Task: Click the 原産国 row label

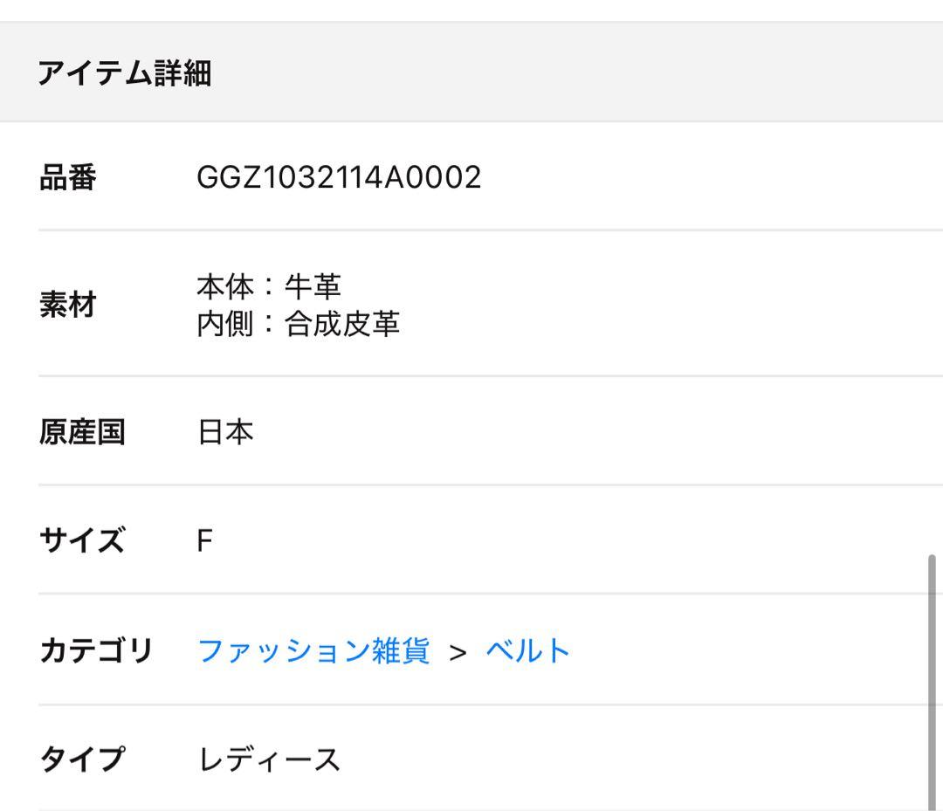Action: pos(82,432)
